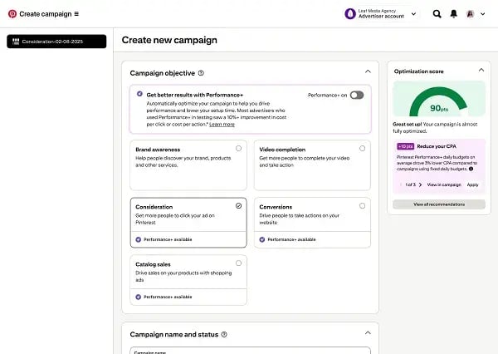Select the Consideration objective radio

(x=238, y=206)
